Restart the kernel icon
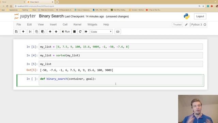 point(80,32)
